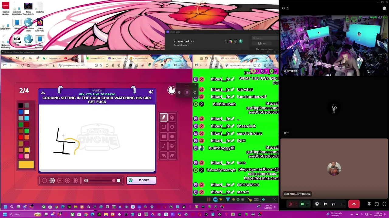Pick the black color swatch
Viewport: 389px width, 218px height.
click(x=21, y=106)
